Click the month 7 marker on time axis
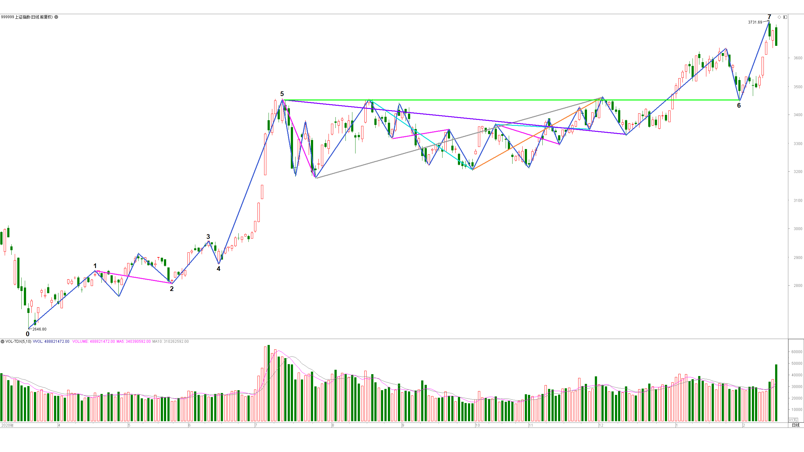Viewport: 804px width, 452px height. point(256,425)
